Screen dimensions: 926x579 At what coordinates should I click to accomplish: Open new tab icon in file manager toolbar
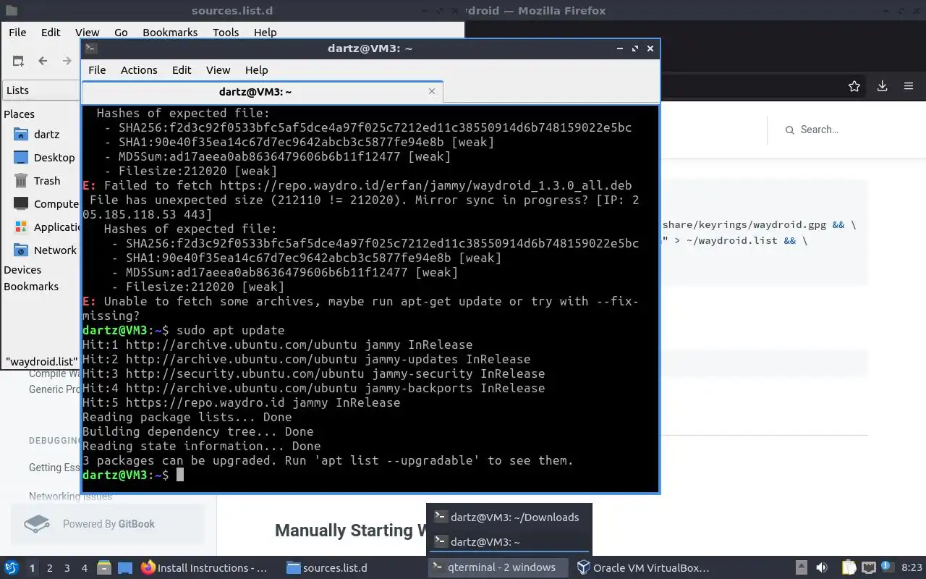pos(18,62)
